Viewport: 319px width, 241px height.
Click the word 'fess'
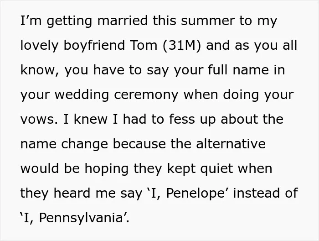pyautogui.click(x=182, y=119)
